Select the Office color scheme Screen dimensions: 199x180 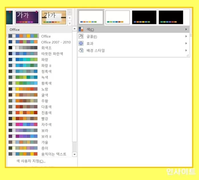pyautogui.click(x=40, y=36)
